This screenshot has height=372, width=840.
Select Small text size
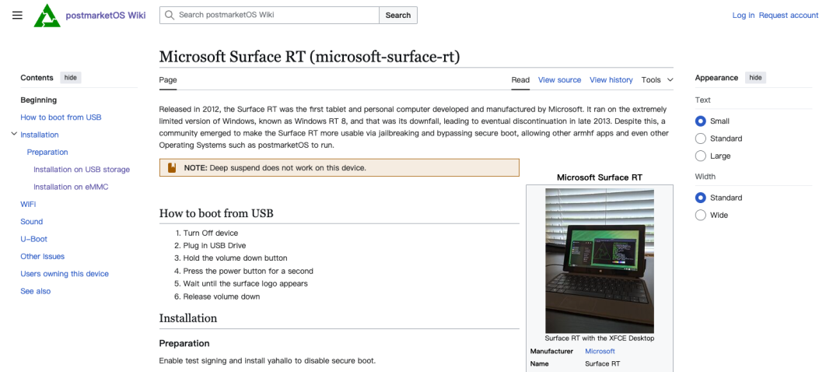point(700,121)
